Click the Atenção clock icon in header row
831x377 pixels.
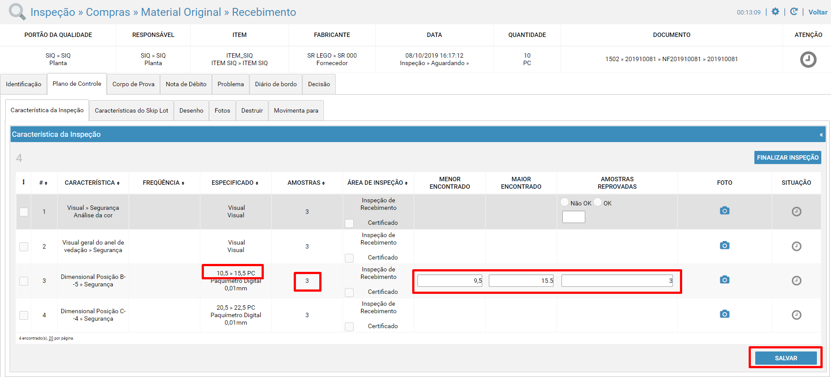coord(808,59)
